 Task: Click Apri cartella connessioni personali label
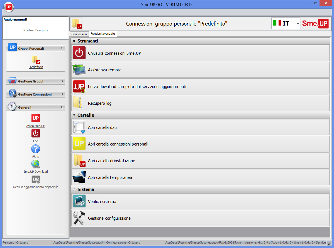pyautogui.click(x=118, y=144)
